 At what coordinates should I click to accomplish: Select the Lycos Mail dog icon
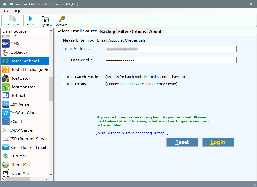[x=6, y=173]
